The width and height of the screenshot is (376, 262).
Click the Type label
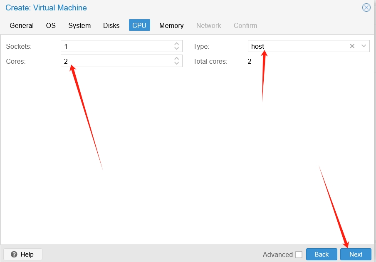tap(201, 46)
